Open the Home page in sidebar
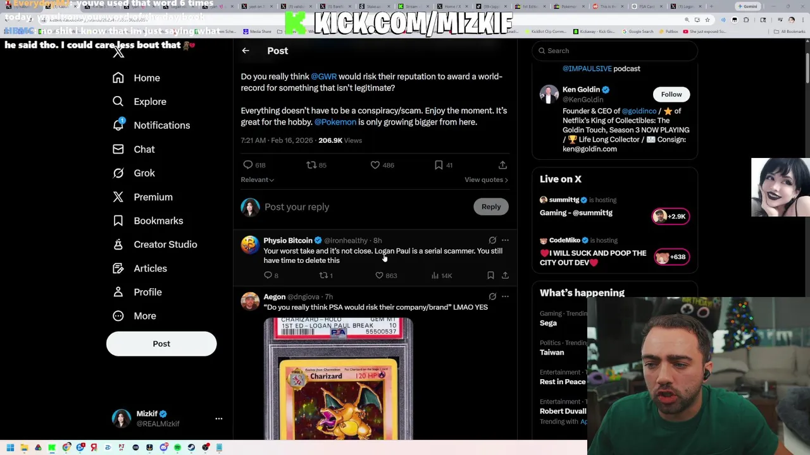 tap(136, 78)
